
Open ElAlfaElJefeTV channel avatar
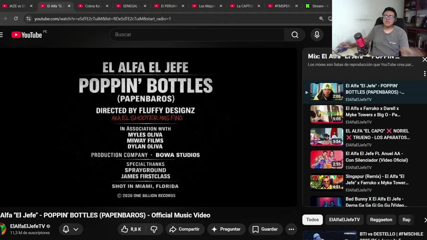pyautogui.click(x=3, y=229)
